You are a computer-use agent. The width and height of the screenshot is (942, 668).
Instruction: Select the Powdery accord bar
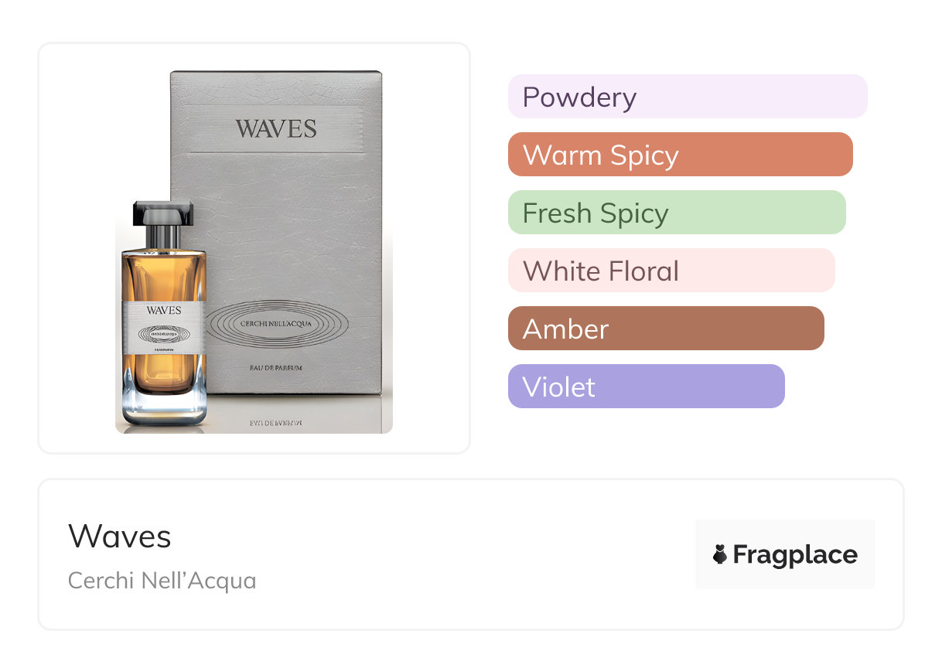point(688,97)
